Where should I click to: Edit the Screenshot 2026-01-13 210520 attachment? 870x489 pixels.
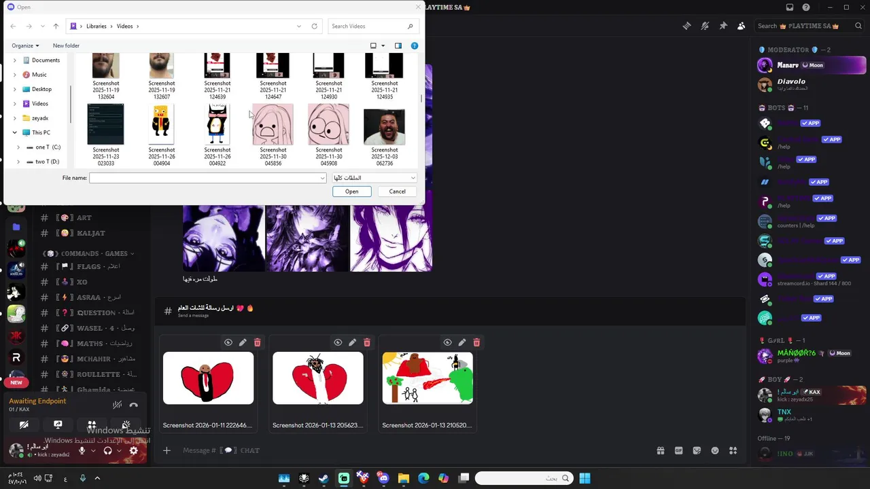462,342
